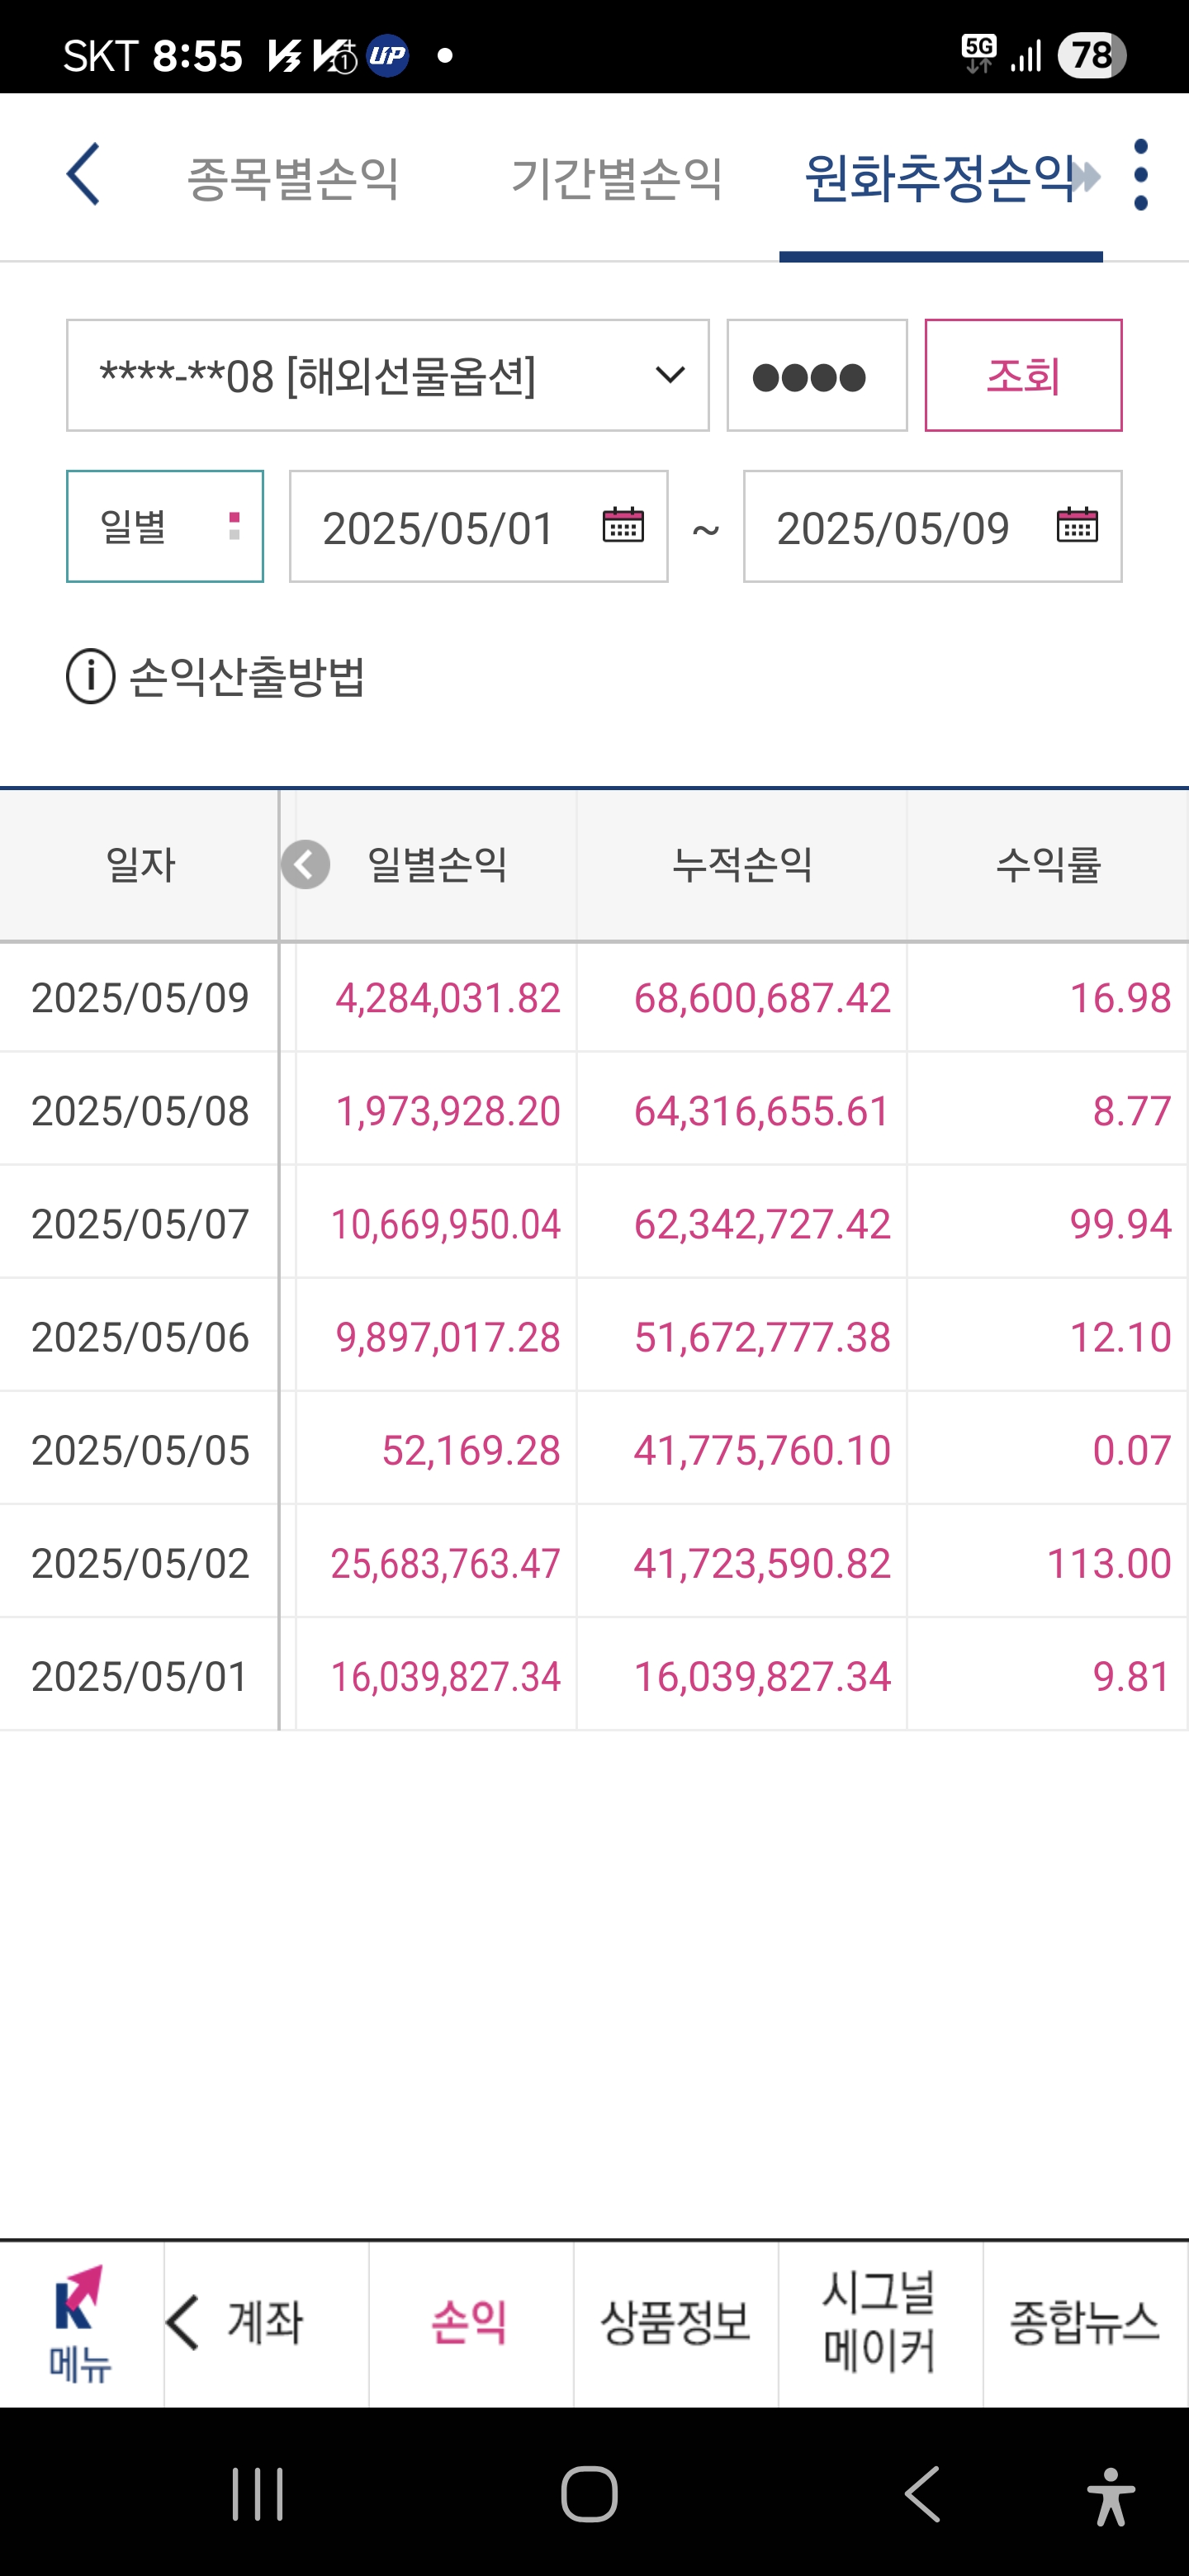
Task: Open the end date calendar icon
Action: 1077,525
